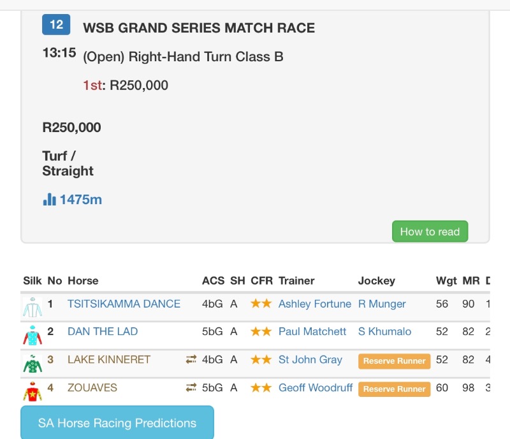510x439 pixels.
Task: Click the star rating for Dan The Lad
Action: (261, 331)
